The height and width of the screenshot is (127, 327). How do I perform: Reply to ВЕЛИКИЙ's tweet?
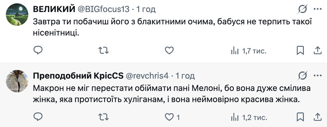point(38,50)
